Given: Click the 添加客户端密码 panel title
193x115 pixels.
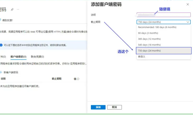Looking at the screenshot, I should [106, 5].
